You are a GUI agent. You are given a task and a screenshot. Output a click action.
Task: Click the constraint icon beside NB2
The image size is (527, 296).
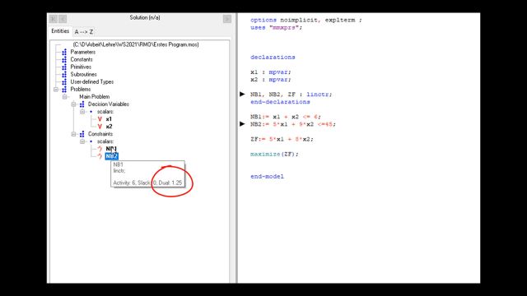click(x=100, y=156)
